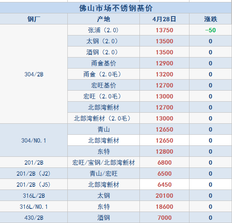Select the 宏旺（2.0毛） cell
Screen dimensions: 232x223
(104, 97)
